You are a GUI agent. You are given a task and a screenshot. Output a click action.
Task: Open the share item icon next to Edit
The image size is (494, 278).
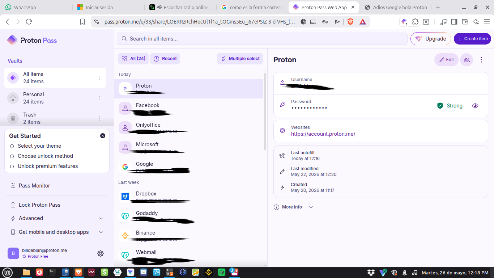(x=467, y=60)
